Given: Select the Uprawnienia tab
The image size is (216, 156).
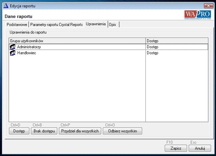Looking at the screenshot, I should [x=96, y=24].
